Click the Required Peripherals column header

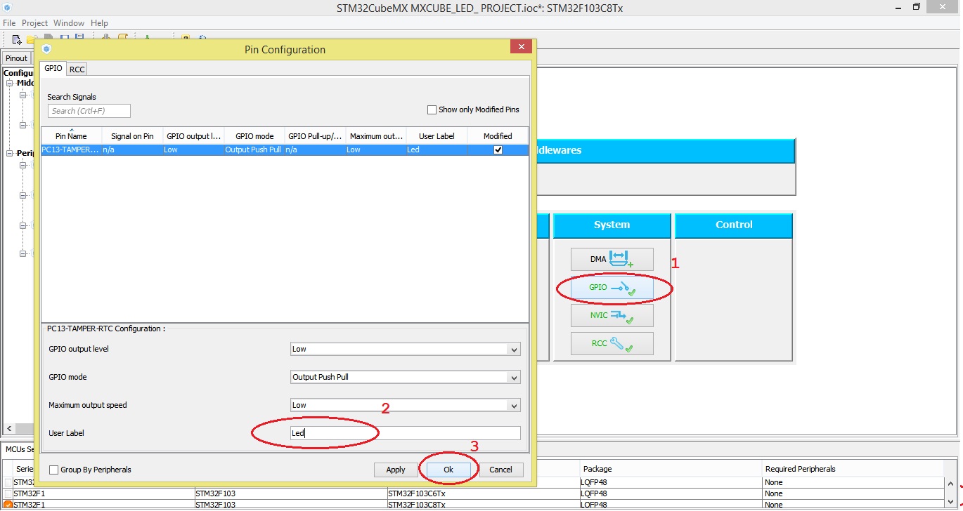coord(853,469)
